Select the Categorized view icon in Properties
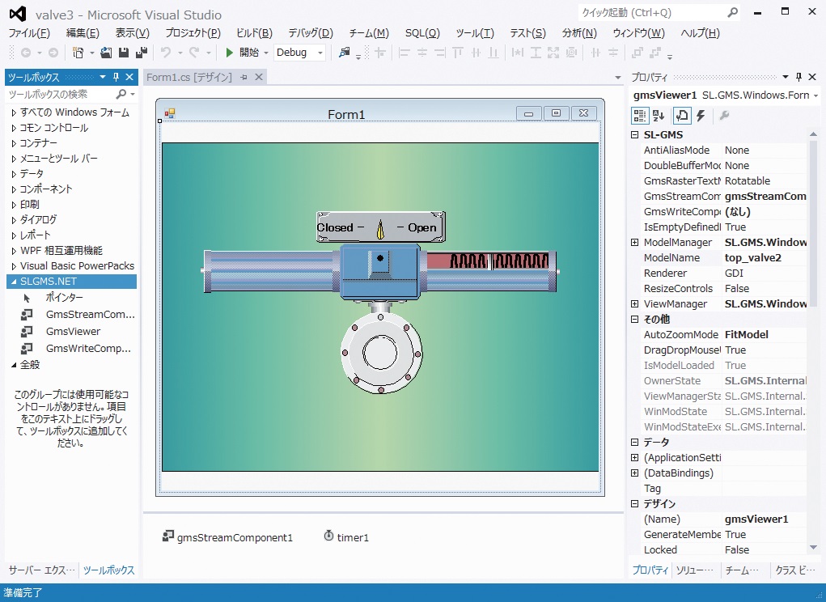The width and height of the screenshot is (826, 602). point(638,117)
